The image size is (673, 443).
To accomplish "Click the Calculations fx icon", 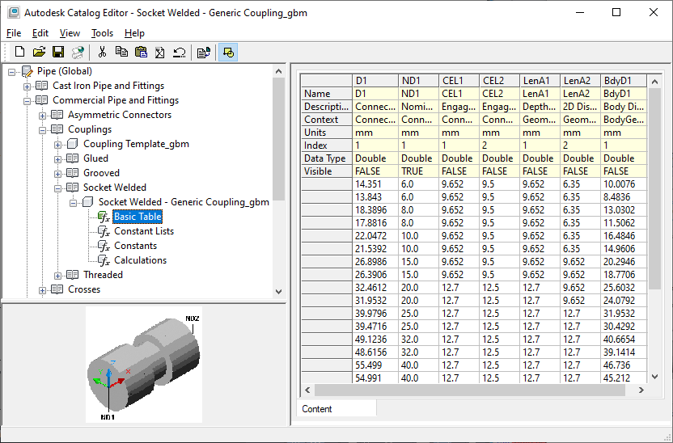I will click(104, 260).
